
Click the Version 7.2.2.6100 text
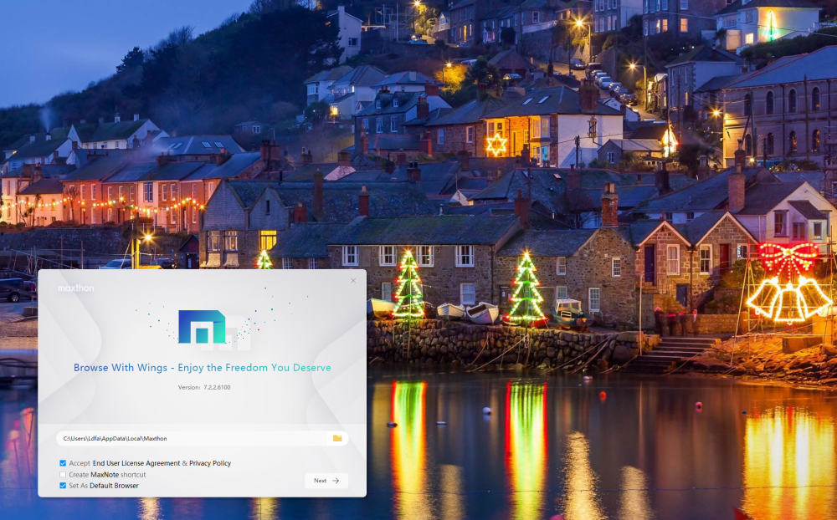[x=204, y=387]
